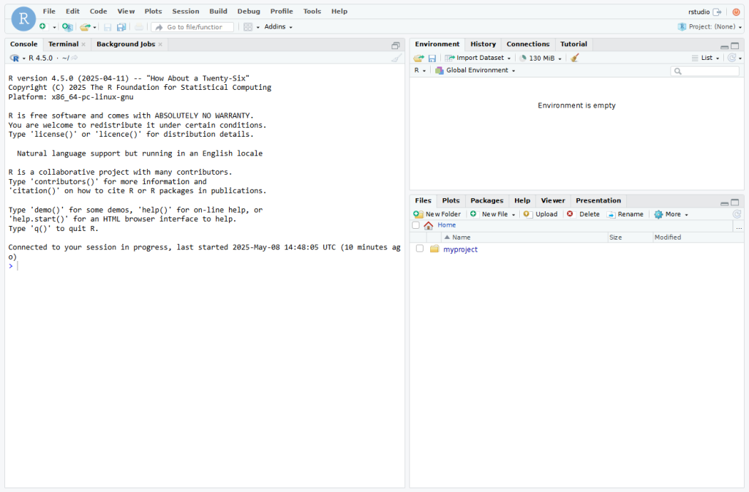Sort files by the Size column header
Image resolution: width=749 pixels, height=492 pixels.
[630, 237]
